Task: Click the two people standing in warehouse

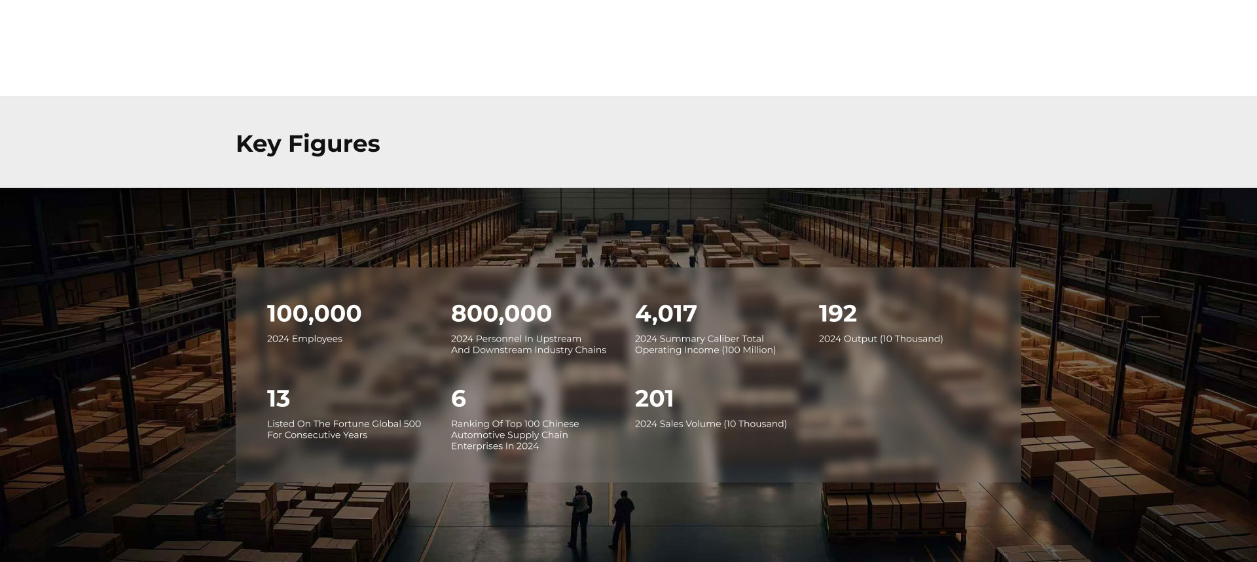Action: 599,517
